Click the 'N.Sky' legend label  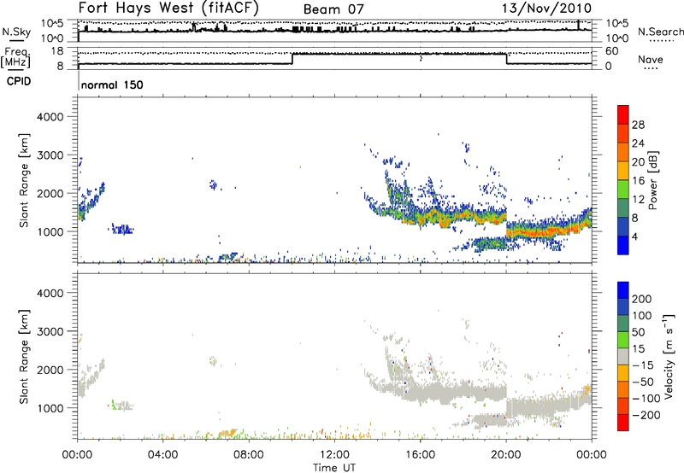(x=16, y=32)
